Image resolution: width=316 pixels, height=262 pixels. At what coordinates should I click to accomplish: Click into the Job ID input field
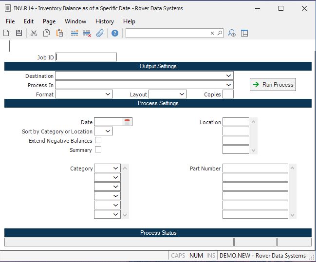click(86, 57)
